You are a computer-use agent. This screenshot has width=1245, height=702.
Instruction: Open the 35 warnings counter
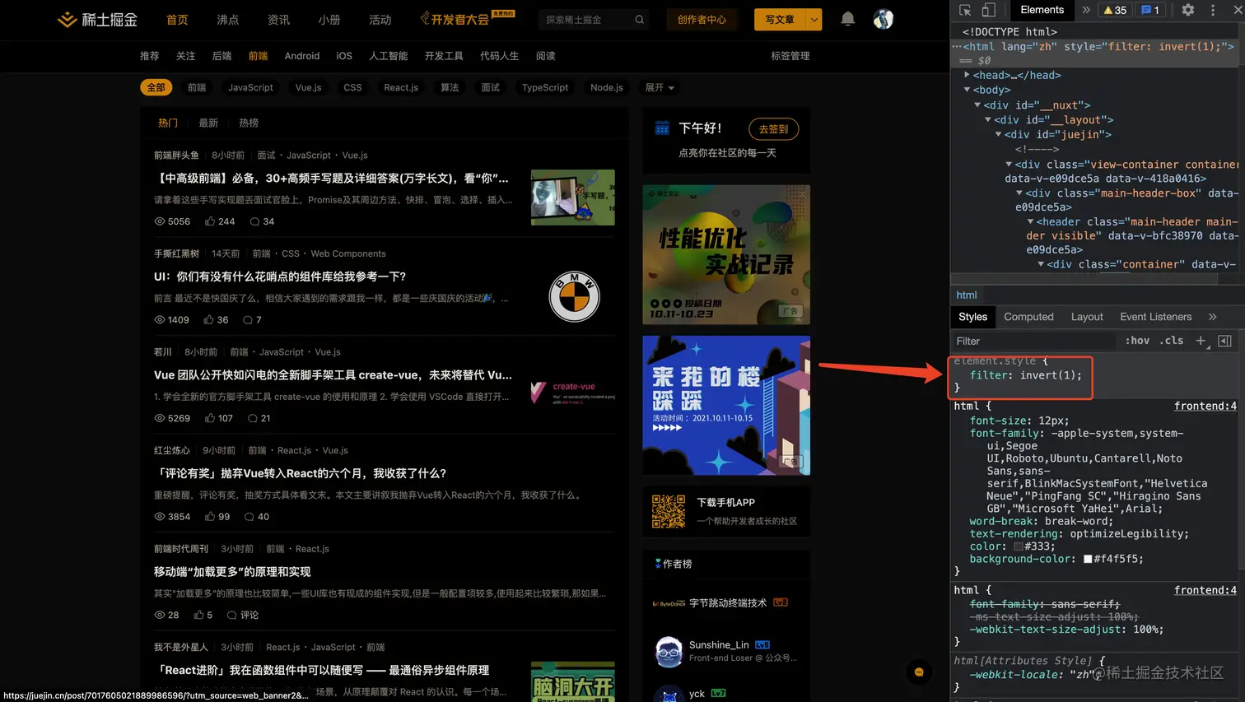tap(1115, 10)
